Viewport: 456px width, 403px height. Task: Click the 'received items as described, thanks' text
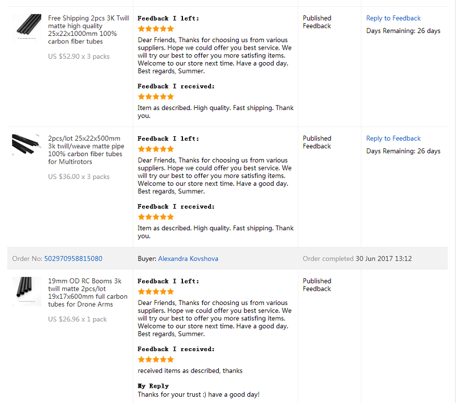(x=190, y=371)
